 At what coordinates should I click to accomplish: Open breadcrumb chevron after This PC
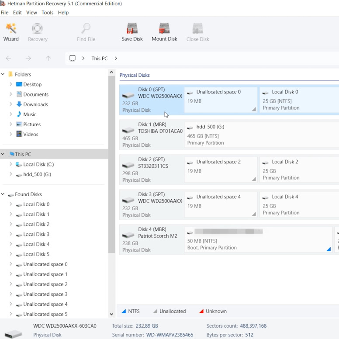[x=116, y=59]
